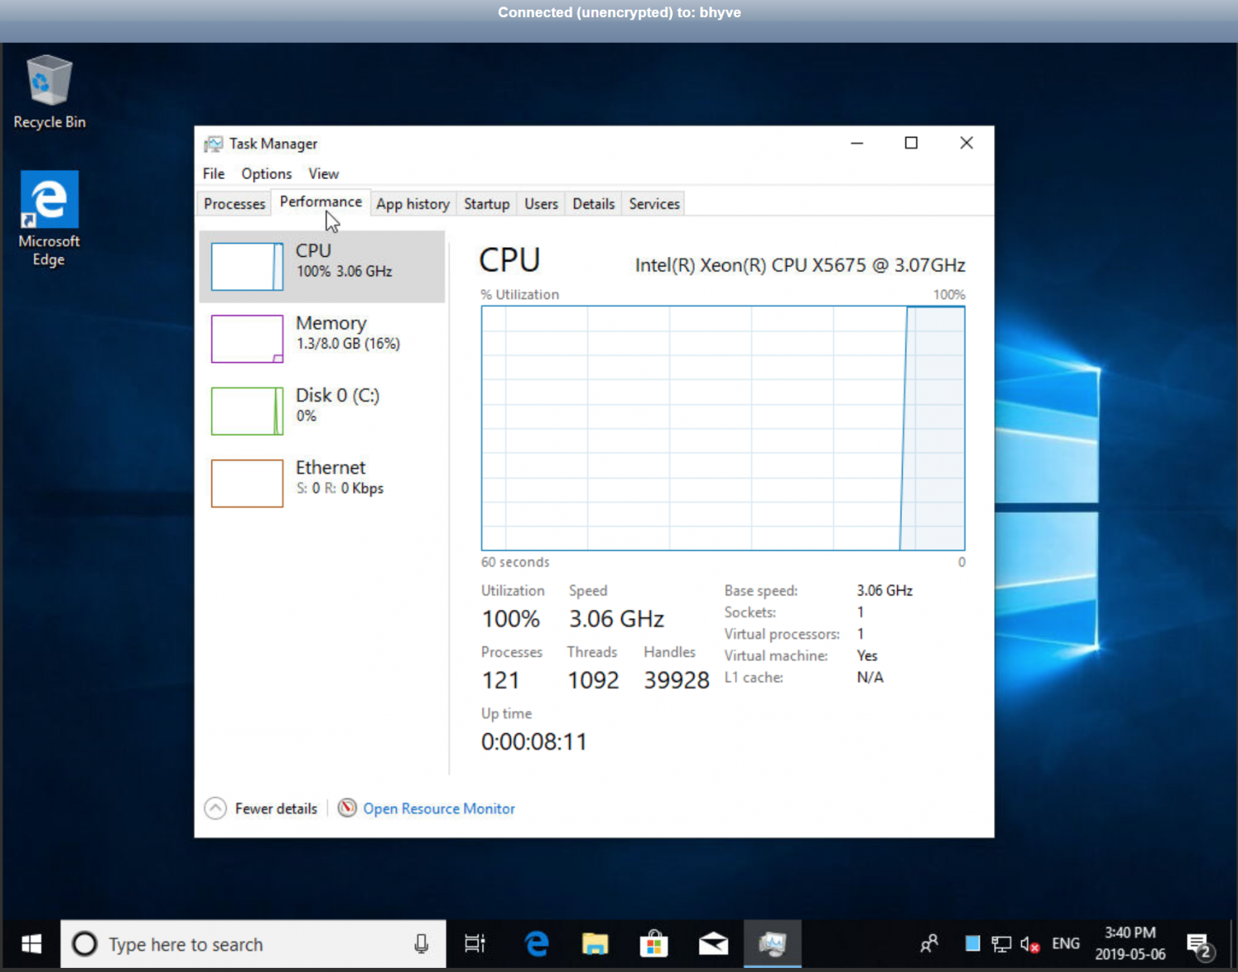Select the Disk 0 (C:) mini graph
This screenshot has width=1238, height=972.
(x=247, y=411)
